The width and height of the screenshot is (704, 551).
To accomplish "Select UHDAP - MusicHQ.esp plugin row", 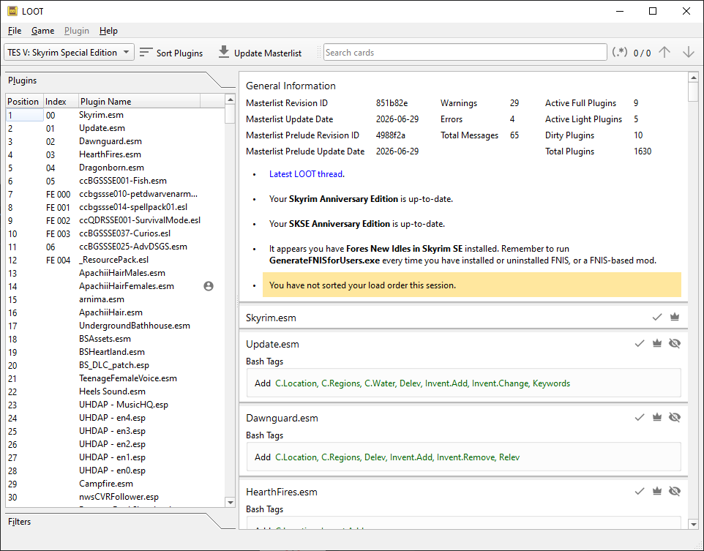I will [115, 405].
